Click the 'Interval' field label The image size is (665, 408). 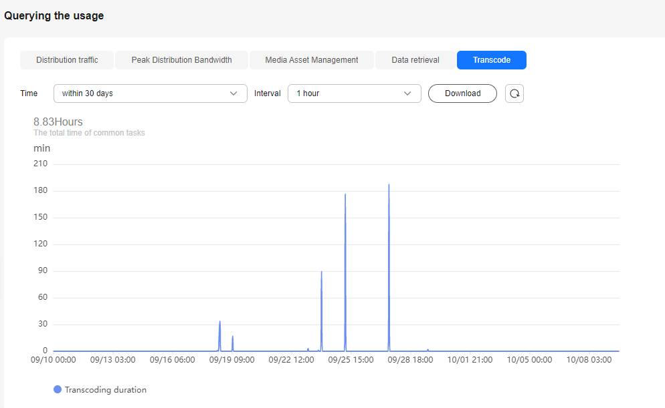[267, 93]
